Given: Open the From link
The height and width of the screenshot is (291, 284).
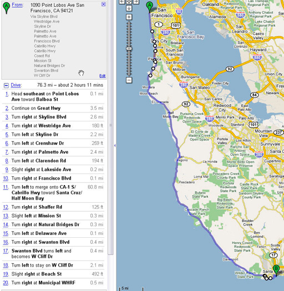Looking at the screenshot, I should pos(17,5).
